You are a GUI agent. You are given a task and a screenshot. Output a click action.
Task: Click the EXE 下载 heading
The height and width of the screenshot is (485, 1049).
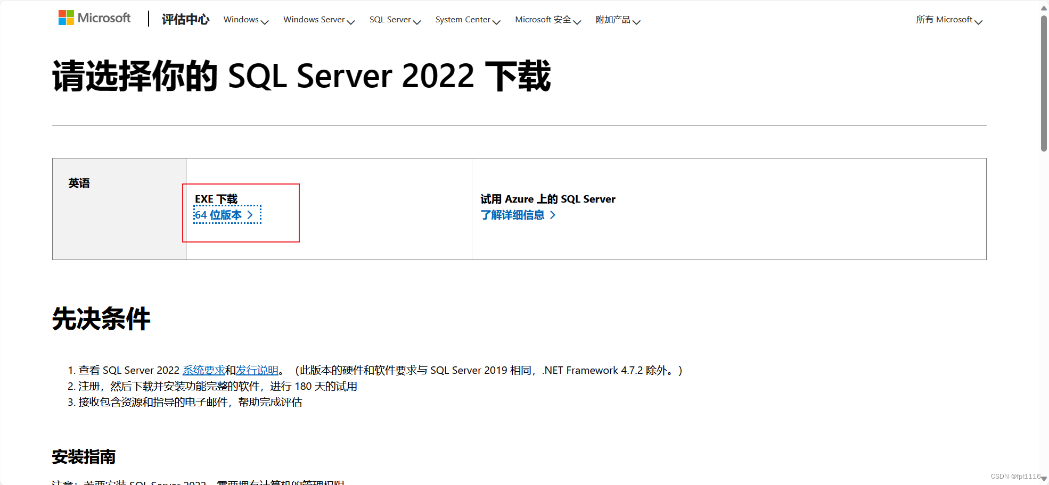click(216, 199)
